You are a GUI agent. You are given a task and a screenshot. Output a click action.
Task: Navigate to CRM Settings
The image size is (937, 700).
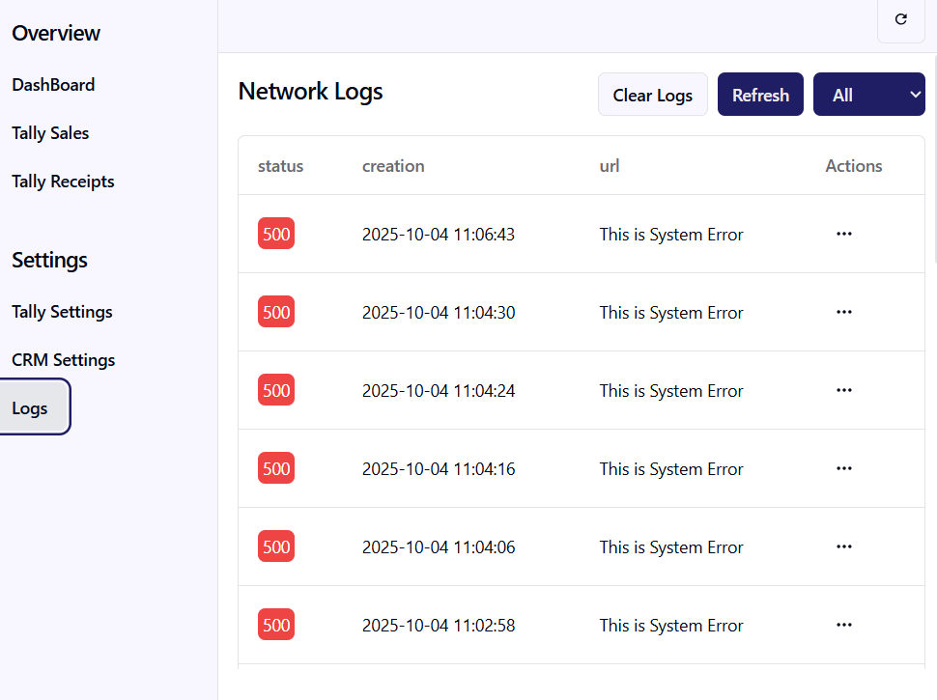(x=63, y=360)
